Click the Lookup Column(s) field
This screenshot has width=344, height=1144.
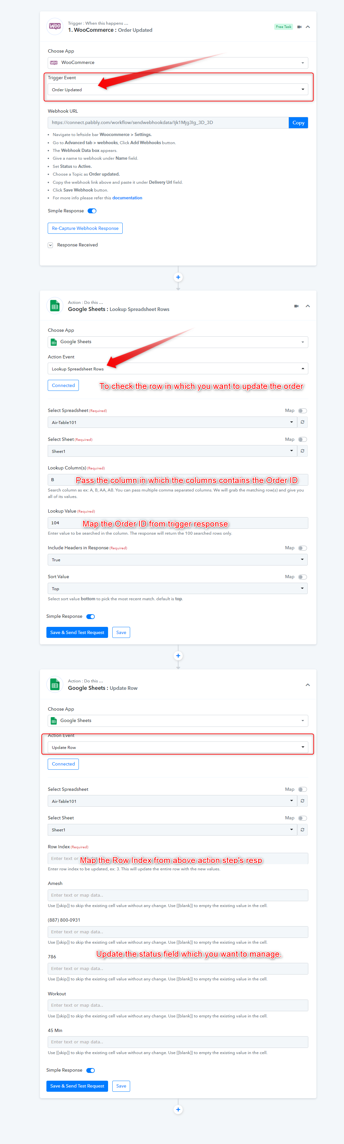pyautogui.click(x=178, y=480)
